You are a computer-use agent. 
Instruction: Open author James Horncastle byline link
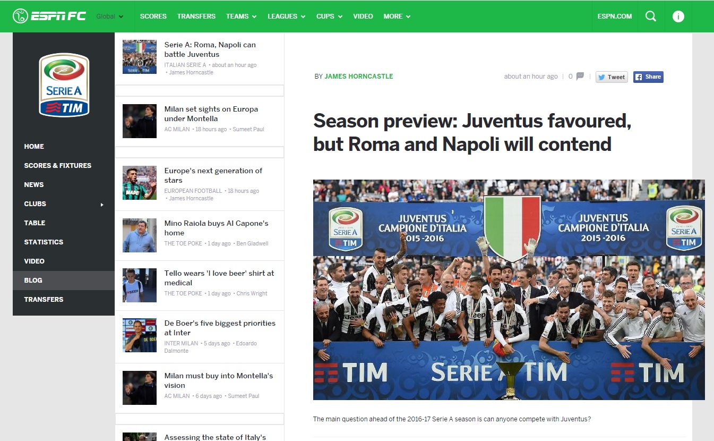[x=359, y=77]
